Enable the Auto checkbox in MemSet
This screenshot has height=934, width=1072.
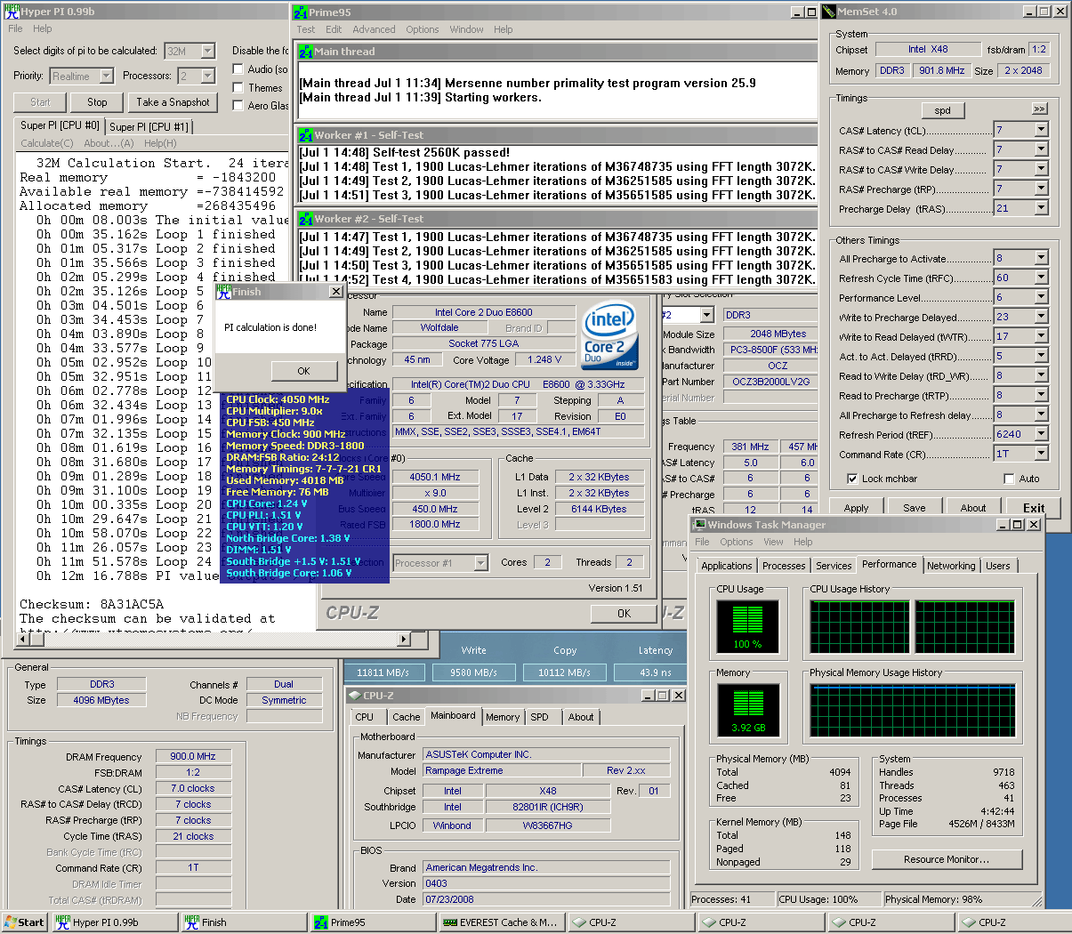click(1009, 479)
